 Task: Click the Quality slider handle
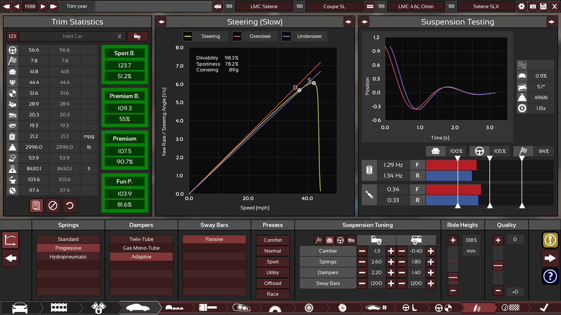click(498, 266)
